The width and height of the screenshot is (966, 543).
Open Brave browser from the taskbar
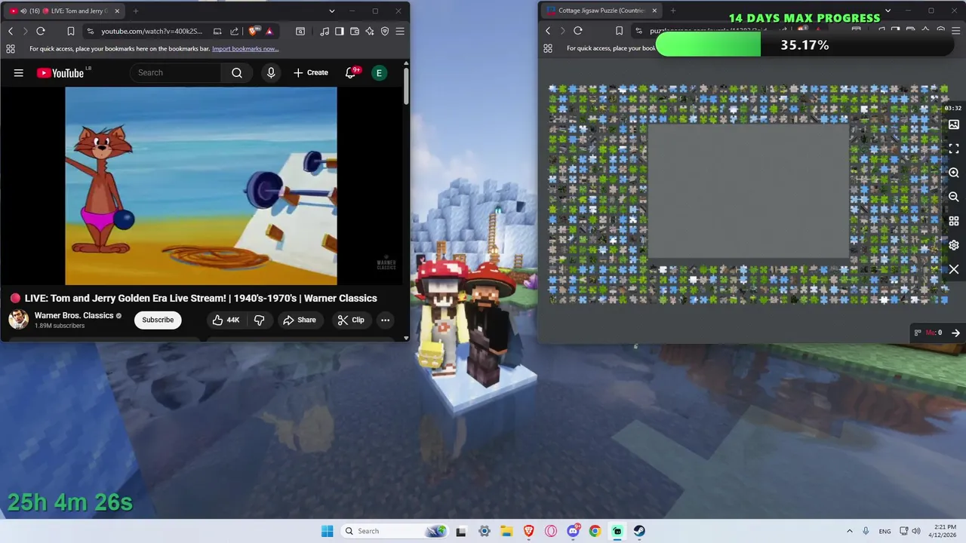528,531
